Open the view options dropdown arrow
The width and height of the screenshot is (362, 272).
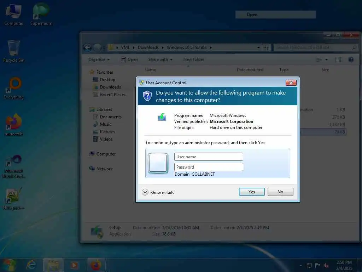[x=326, y=59]
